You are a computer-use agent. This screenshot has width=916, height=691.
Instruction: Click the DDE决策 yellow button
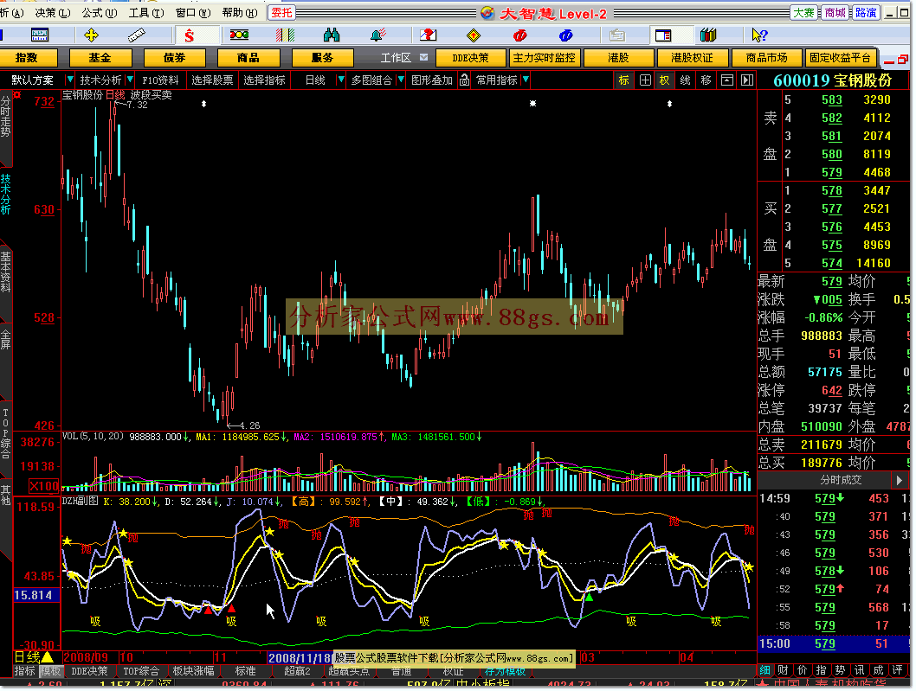pyautogui.click(x=470, y=58)
